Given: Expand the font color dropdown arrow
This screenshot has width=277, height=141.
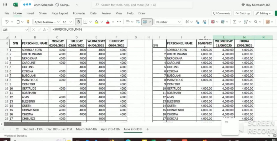Looking at the screenshot, I should click(113, 22).
